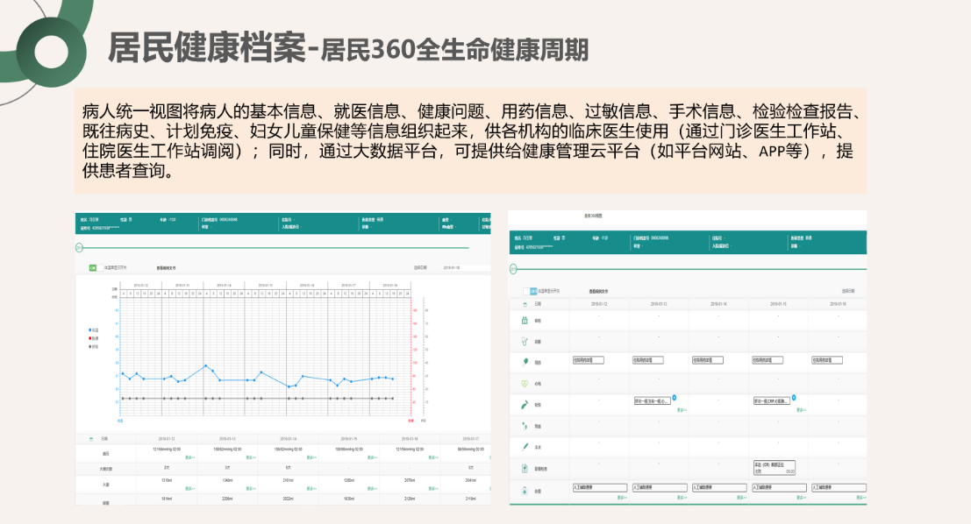Image resolution: width=971 pixels, height=524 pixels.
Task: Select the 2019-01-15 column header below the temperature chart
Action: [x=349, y=439]
